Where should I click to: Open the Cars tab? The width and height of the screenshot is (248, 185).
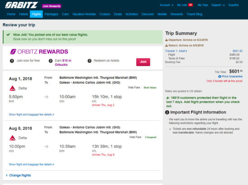[65, 14]
